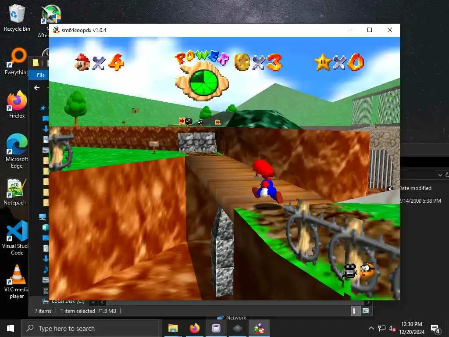Open the VLC media player desktop shortcut
This screenshot has height=337, width=449.
pos(17,281)
